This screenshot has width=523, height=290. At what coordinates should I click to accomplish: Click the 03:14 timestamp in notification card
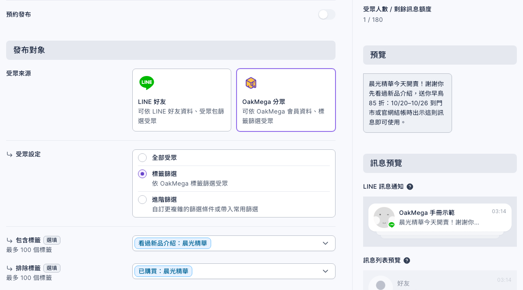[x=499, y=211]
